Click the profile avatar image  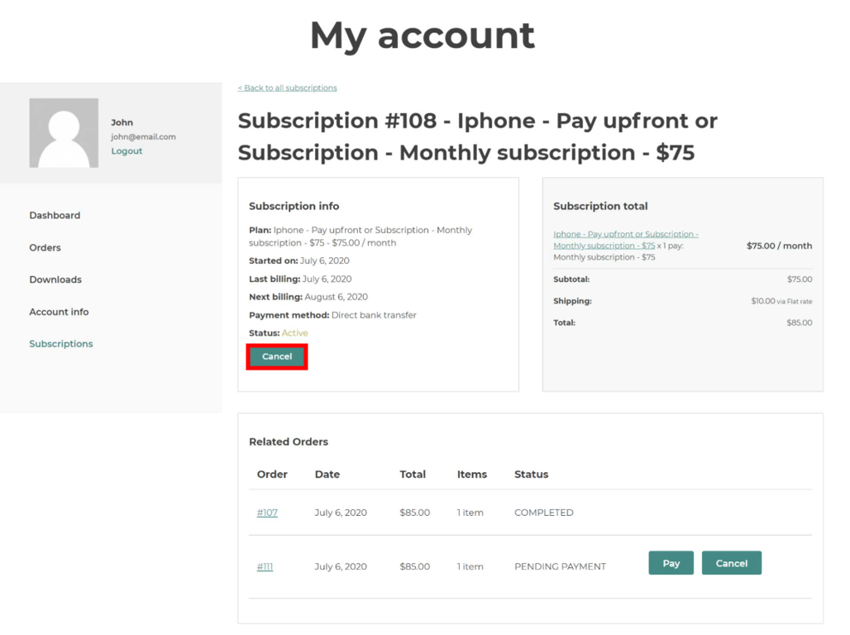[63, 132]
